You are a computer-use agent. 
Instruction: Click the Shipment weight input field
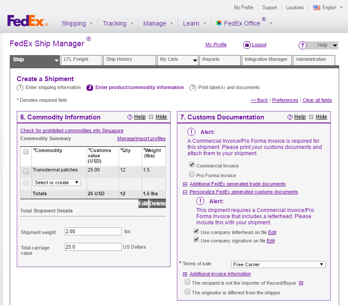pyautogui.click(x=93, y=231)
